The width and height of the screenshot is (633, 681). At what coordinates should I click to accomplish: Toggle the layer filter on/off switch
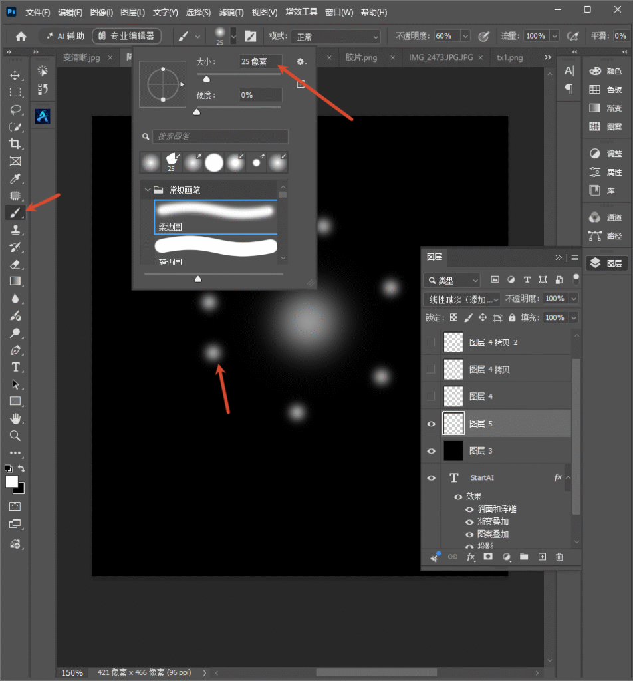point(576,279)
